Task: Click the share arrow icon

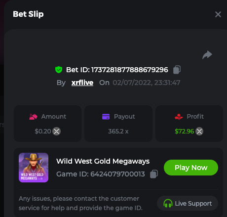Action: (x=207, y=55)
